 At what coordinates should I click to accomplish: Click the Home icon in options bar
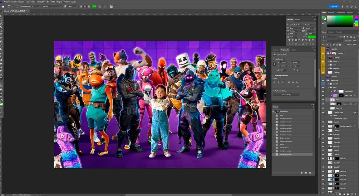click(3, 6)
